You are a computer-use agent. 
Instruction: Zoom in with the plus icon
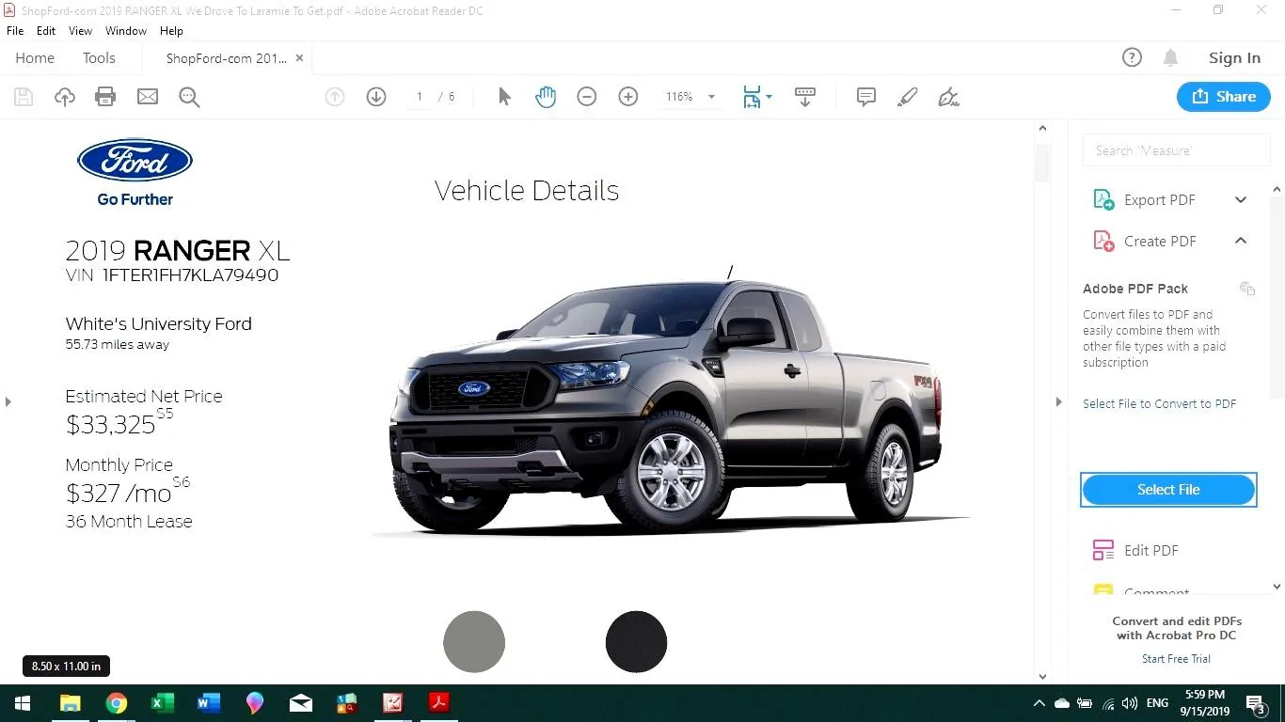click(628, 97)
